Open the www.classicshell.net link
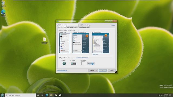This screenshot has width=173, height=97. 62,71
